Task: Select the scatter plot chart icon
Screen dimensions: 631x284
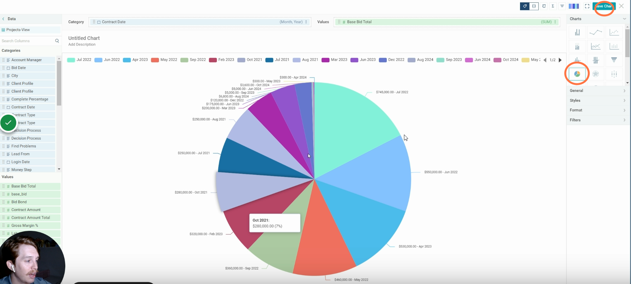Action: pyautogui.click(x=614, y=32)
